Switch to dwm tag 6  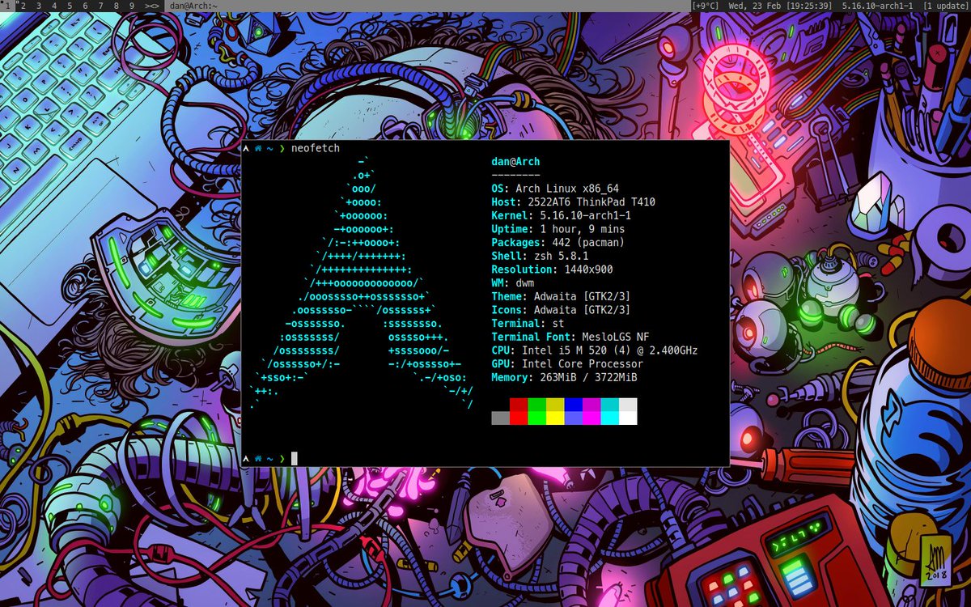tap(84, 6)
